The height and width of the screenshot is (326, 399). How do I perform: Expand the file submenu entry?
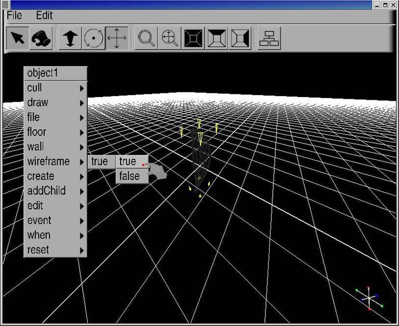pyautogui.click(x=56, y=117)
